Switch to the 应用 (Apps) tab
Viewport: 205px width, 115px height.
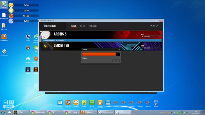[x=82, y=26]
